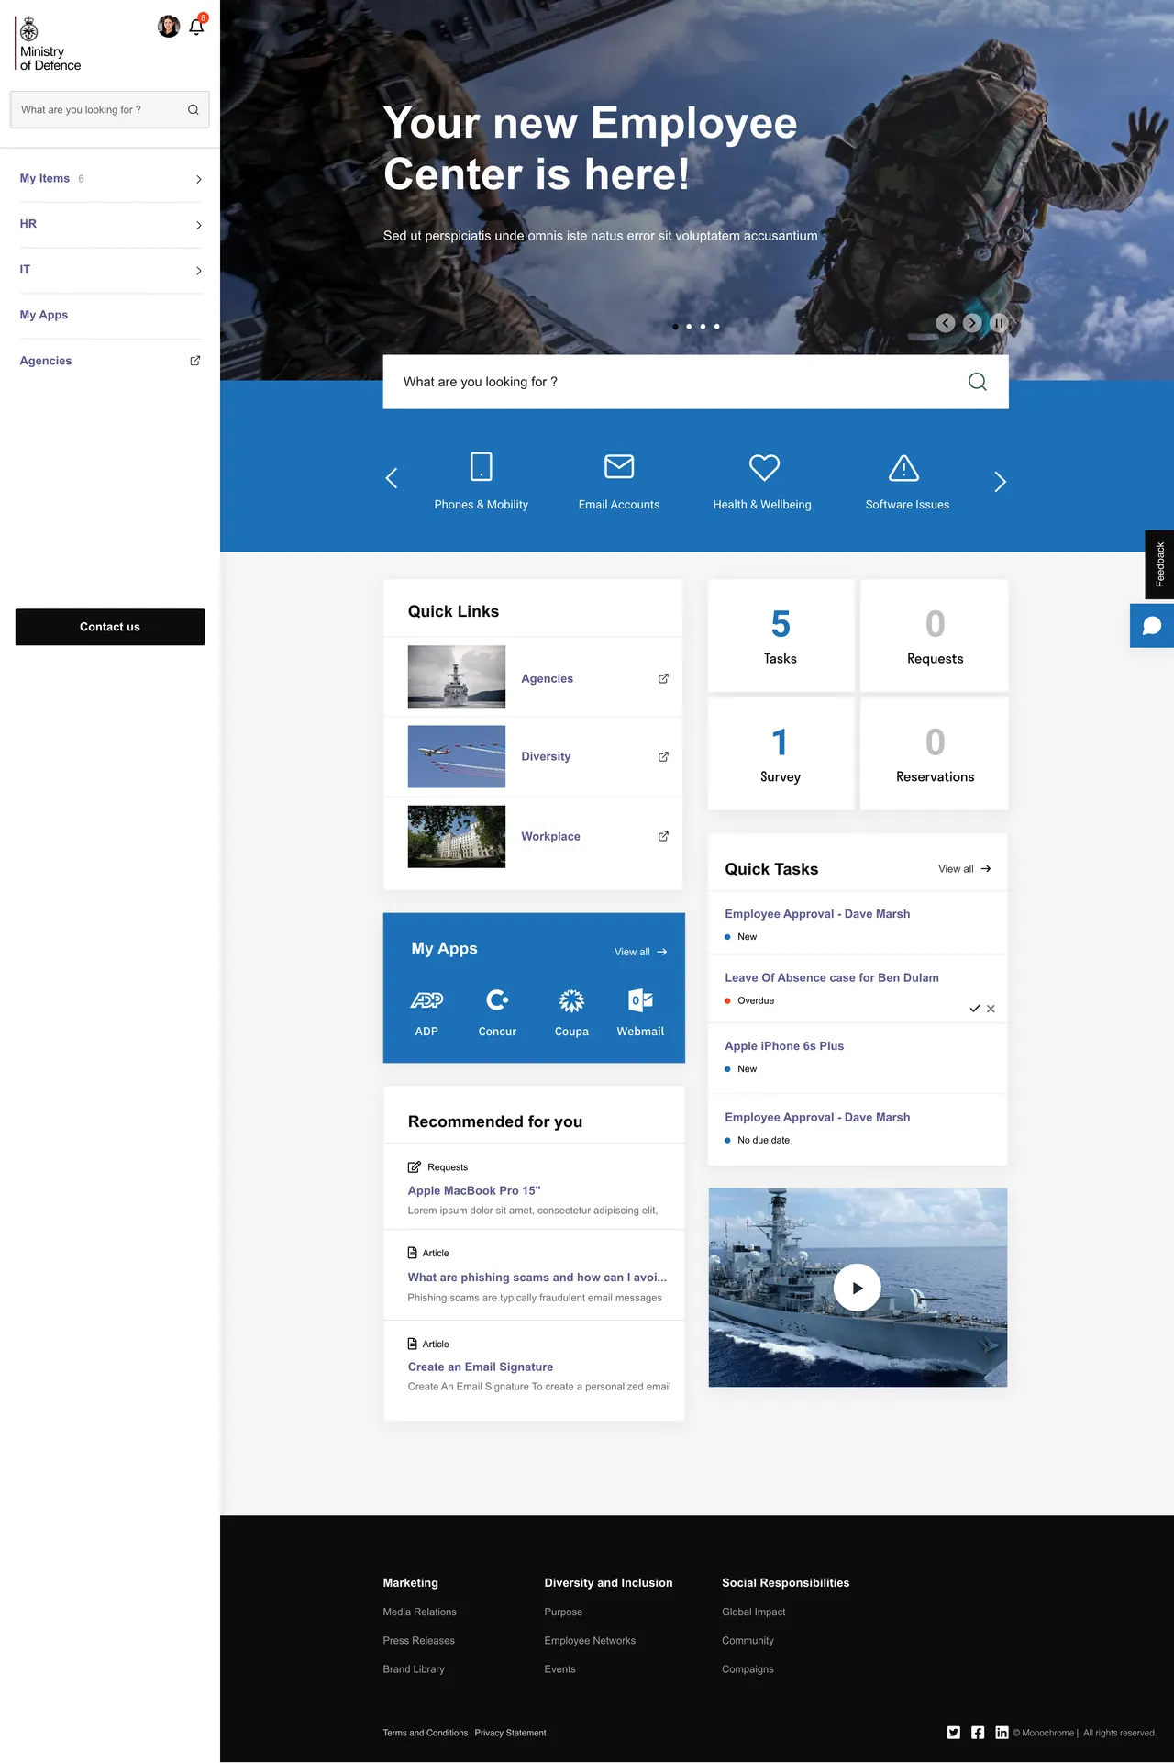Image resolution: width=1174 pixels, height=1763 pixels.
Task: Click the Contact us button
Action: (110, 627)
